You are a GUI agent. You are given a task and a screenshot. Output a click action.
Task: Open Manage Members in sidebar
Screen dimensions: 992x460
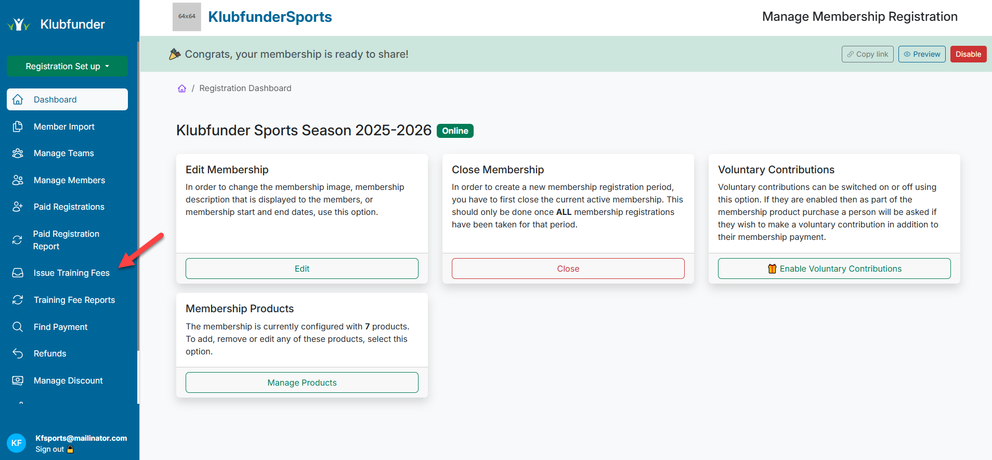(69, 181)
